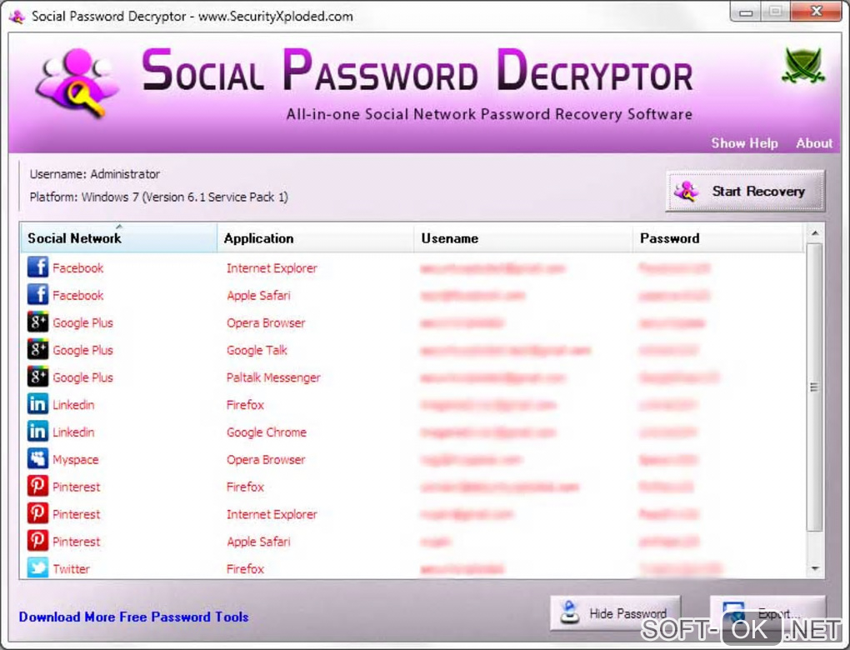
Task: Toggle the Hide Password button
Action: tap(615, 613)
